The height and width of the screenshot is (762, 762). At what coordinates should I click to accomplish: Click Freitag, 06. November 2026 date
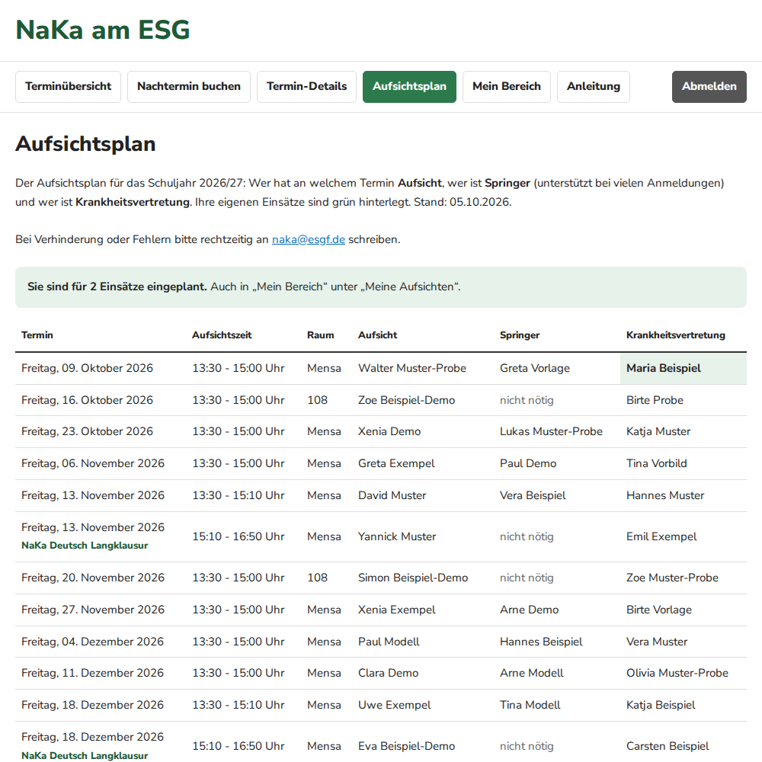pyautogui.click(x=93, y=463)
